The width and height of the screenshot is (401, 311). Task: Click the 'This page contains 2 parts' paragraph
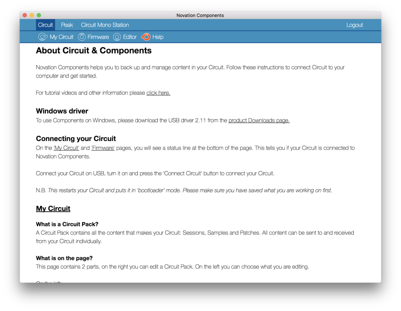click(x=172, y=267)
